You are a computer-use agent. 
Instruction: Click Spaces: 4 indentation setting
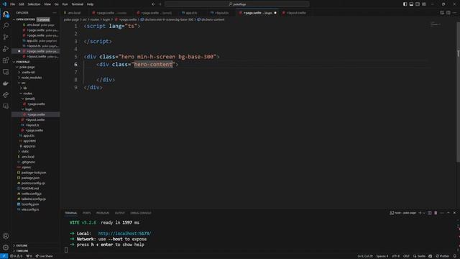pos(382,256)
